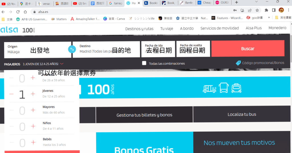This screenshot has width=292, height=153.
Task: Click the truck icon in the blue banner
Action: coord(210,88)
